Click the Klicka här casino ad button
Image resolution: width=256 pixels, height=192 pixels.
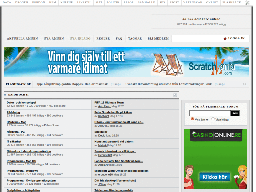(215, 177)
